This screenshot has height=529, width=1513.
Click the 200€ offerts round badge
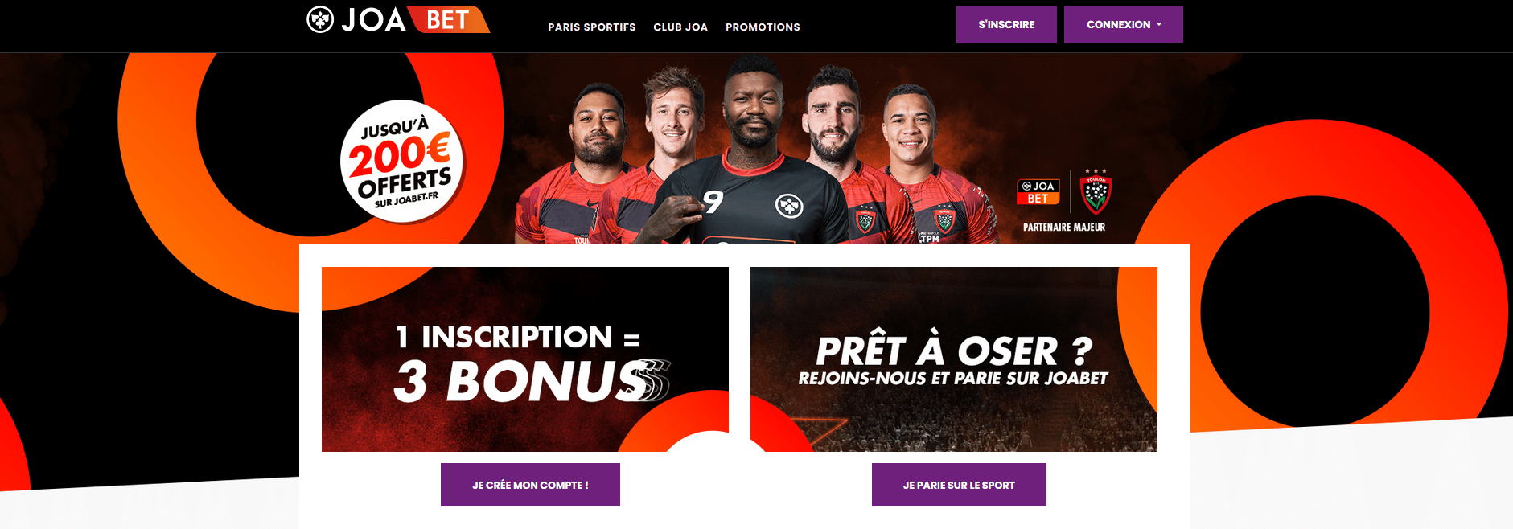[402, 161]
